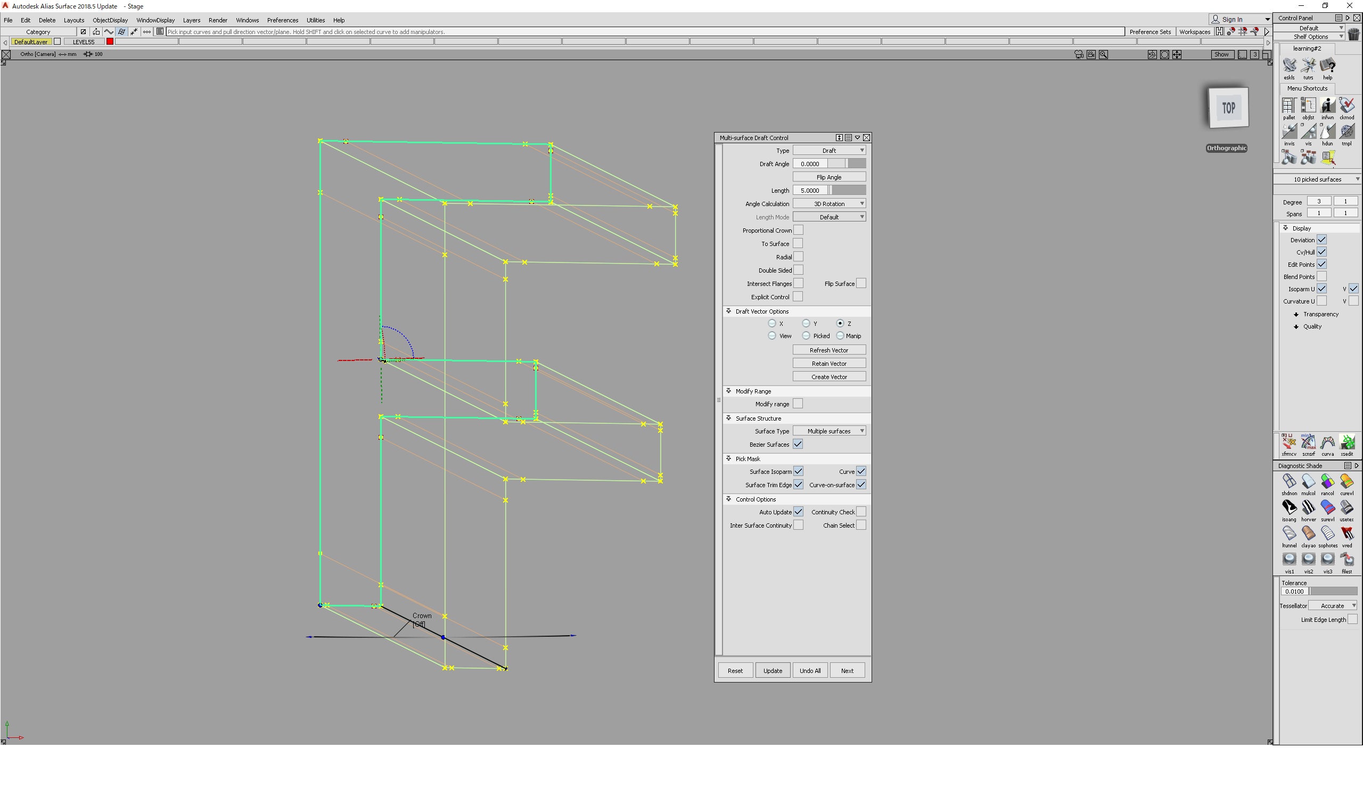Image resolution: width=1363 pixels, height=805 pixels.
Task: Open the Type dropdown showing Draft
Action: click(830, 150)
